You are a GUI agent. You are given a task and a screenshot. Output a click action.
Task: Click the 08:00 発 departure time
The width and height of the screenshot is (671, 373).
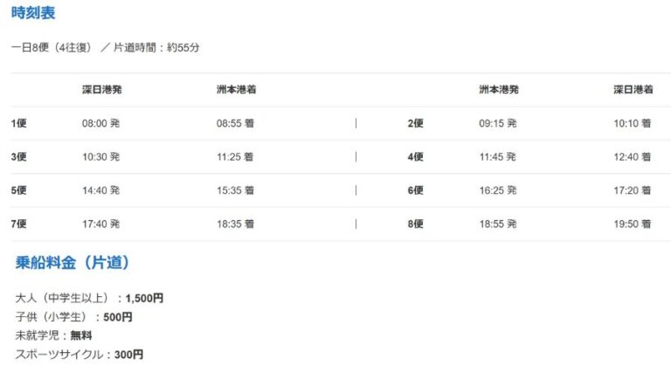[x=100, y=123]
